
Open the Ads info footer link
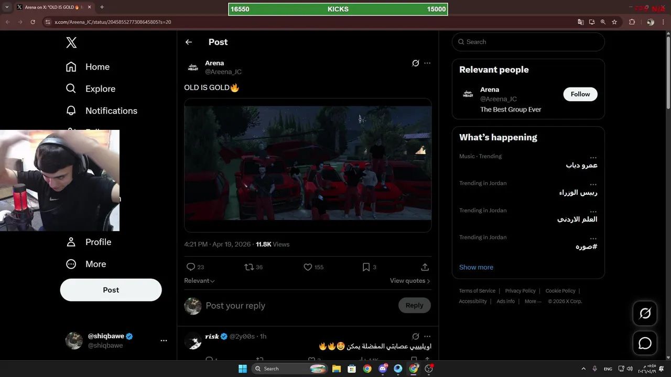click(x=506, y=301)
